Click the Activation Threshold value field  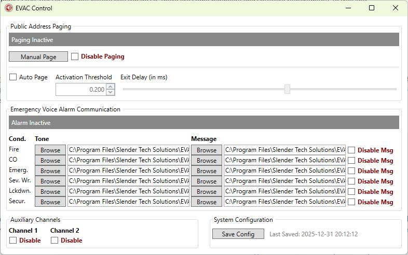coord(80,89)
